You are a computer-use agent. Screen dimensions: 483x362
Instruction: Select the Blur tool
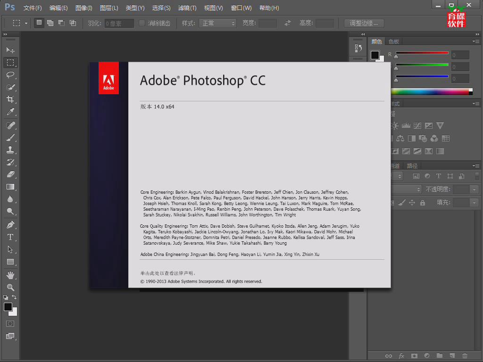pos(10,199)
